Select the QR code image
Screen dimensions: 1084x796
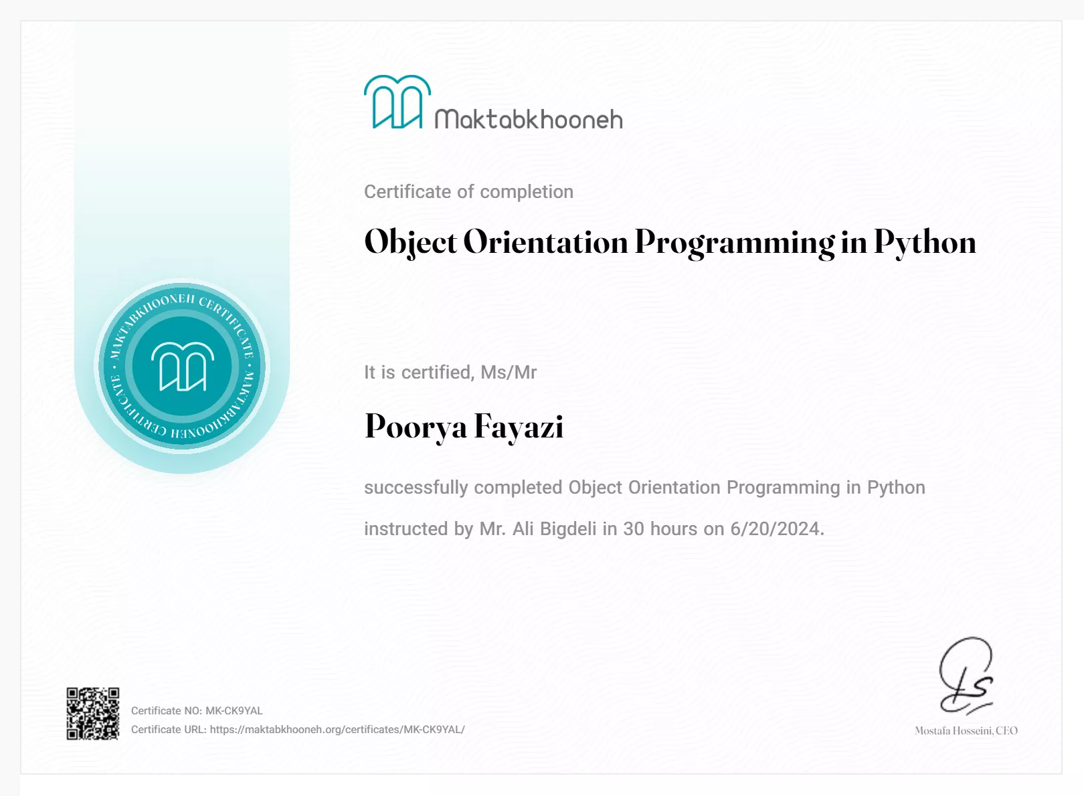click(x=93, y=713)
